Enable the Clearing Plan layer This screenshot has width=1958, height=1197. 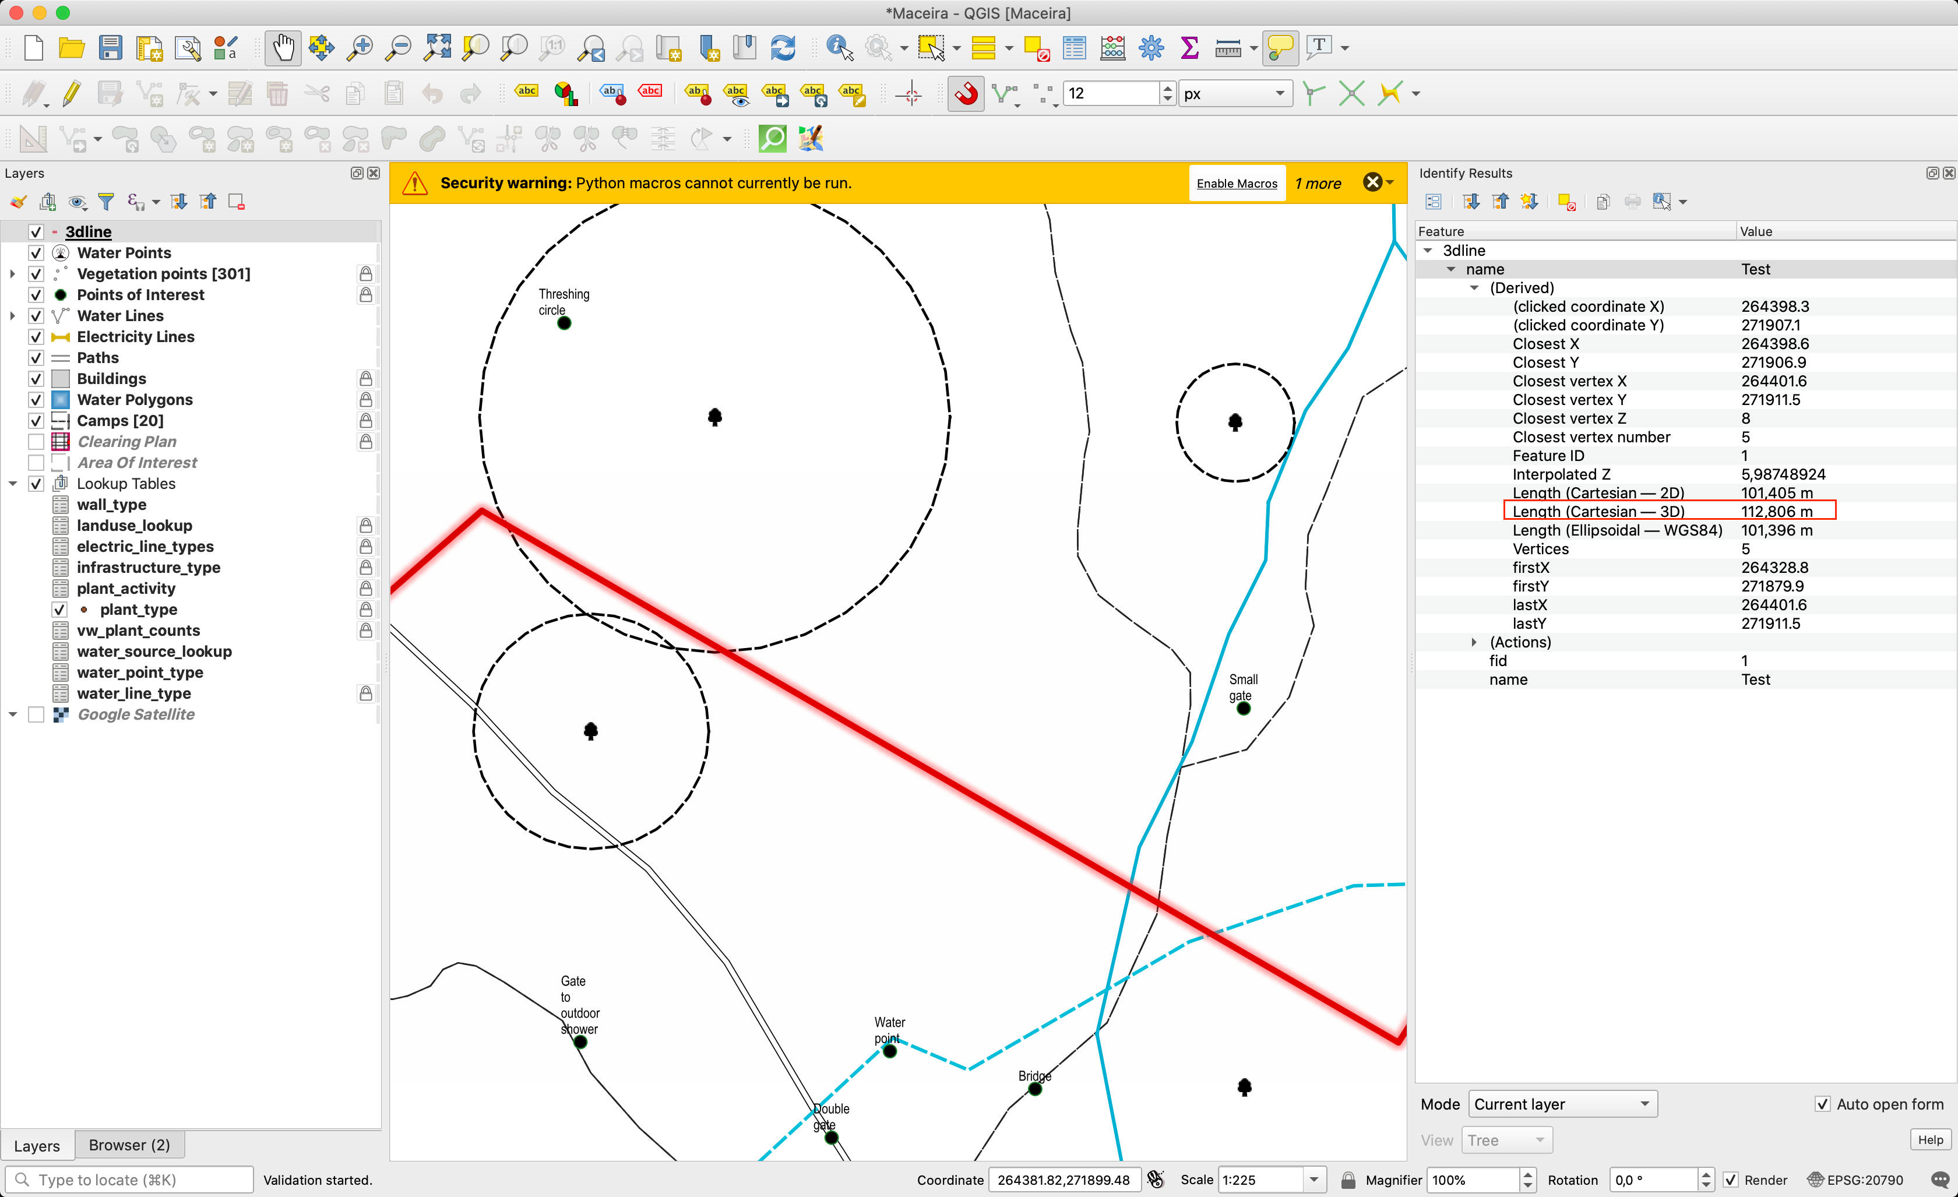36,441
